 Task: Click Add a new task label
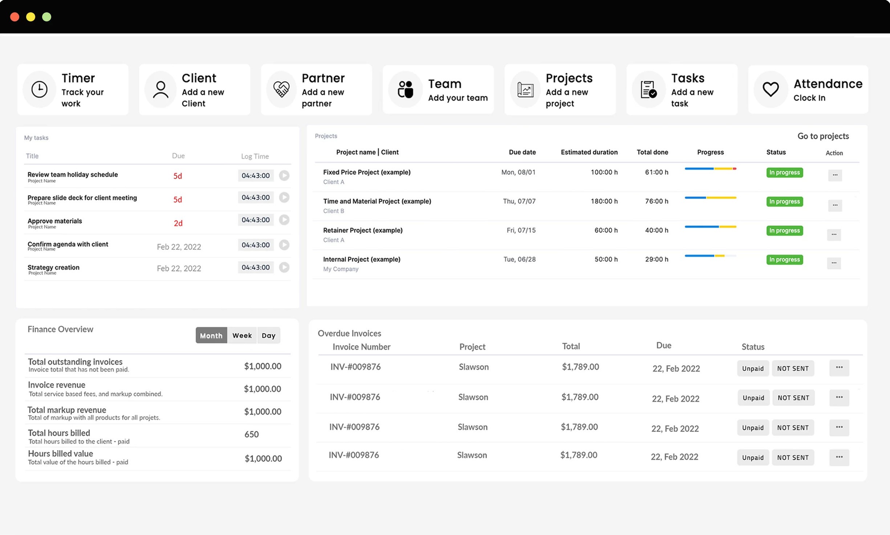coord(692,98)
